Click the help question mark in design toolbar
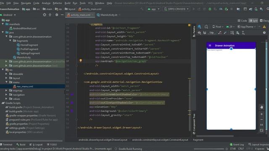The height and width of the screenshot is (151, 269). click(264, 33)
